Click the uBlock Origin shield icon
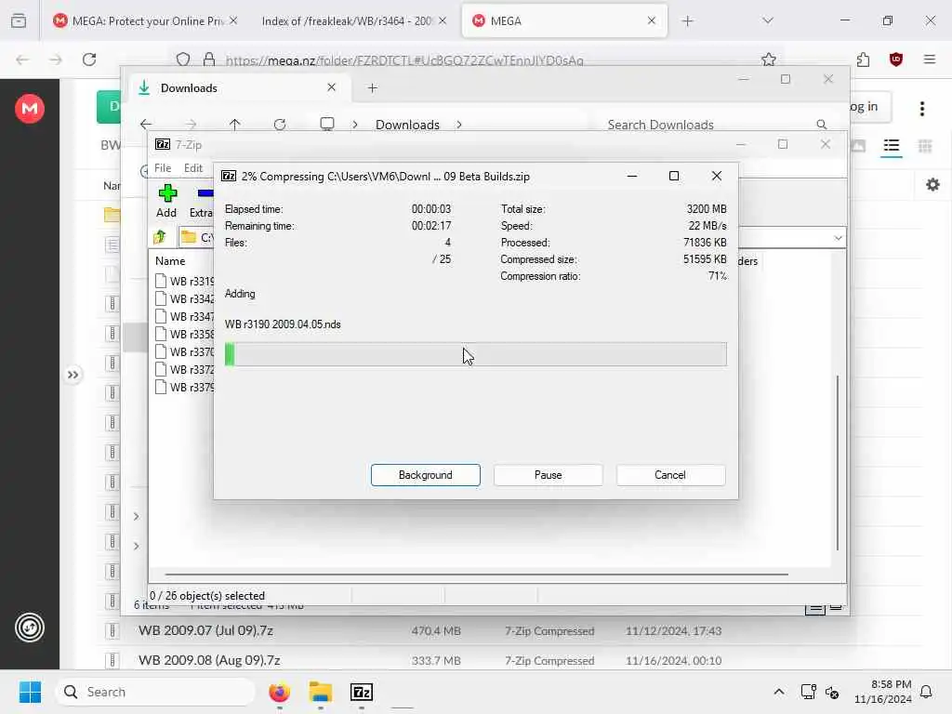This screenshot has height=714, width=952. [896, 59]
